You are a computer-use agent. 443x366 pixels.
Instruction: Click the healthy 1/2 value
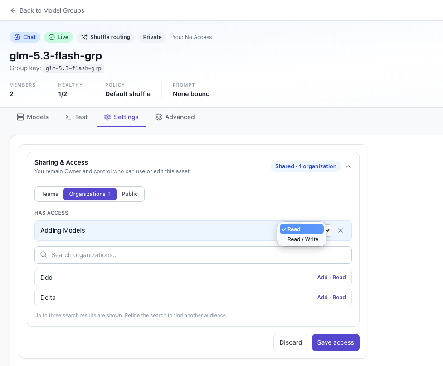pyautogui.click(x=63, y=94)
